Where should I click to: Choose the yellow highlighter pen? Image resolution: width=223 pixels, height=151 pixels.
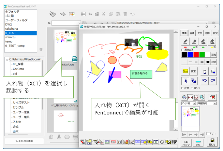click(212, 42)
